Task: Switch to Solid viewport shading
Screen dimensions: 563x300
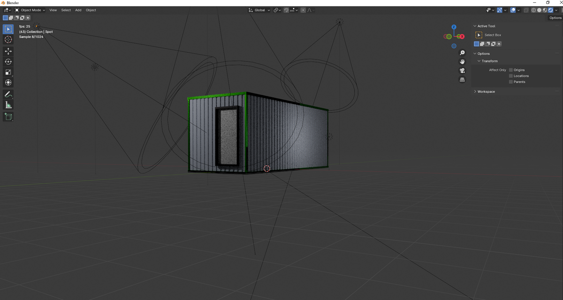Action: point(539,10)
